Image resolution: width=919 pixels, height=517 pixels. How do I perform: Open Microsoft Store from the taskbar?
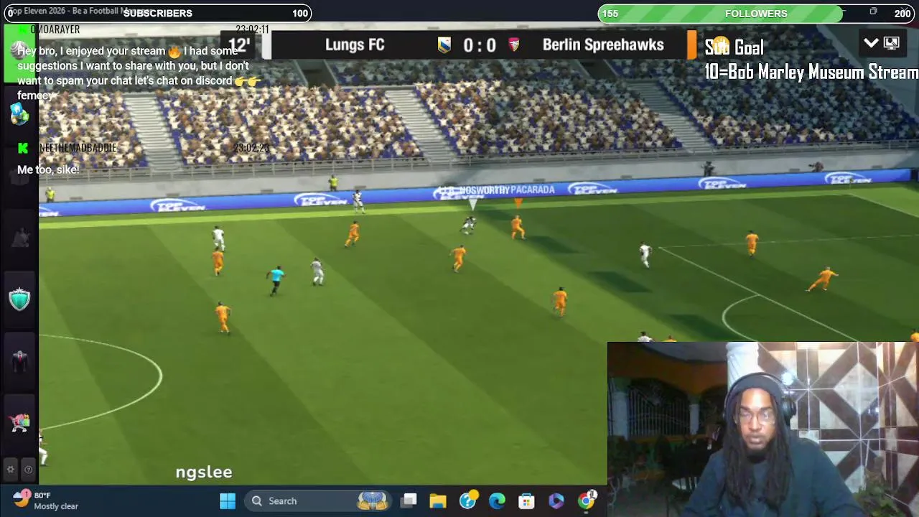(x=527, y=501)
